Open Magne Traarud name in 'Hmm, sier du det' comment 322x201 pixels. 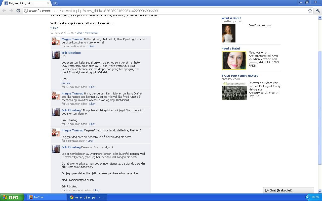click(72, 93)
